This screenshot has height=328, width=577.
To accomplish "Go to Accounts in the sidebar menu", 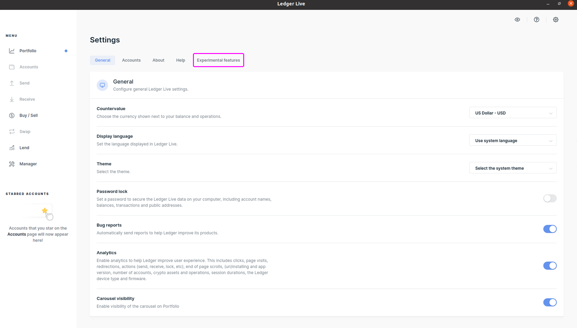I will click(x=29, y=67).
